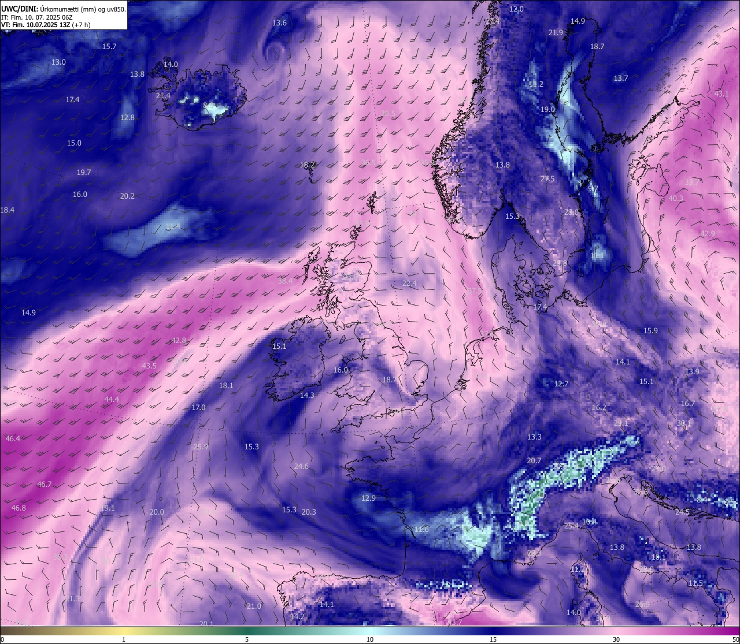
Task: Click the 43.5 value label
Action: tap(149, 366)
